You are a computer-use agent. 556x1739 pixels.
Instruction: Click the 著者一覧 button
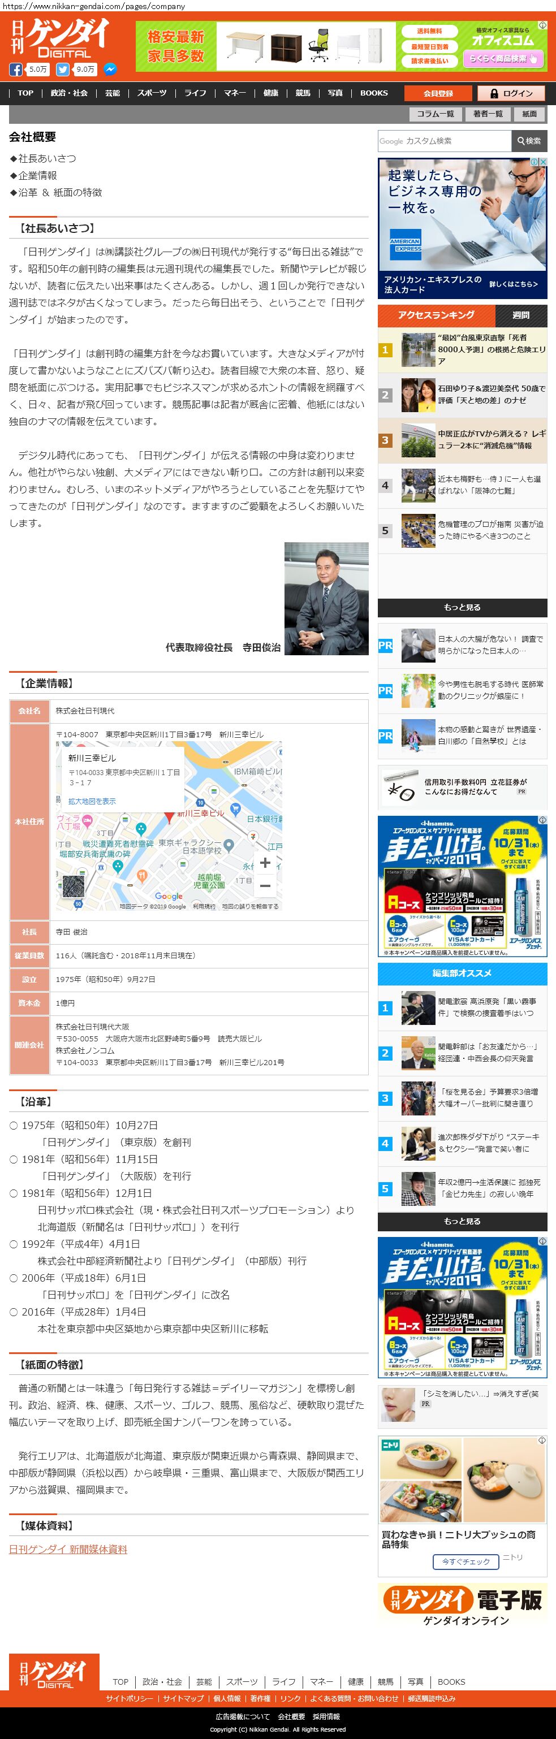point(488,114)
